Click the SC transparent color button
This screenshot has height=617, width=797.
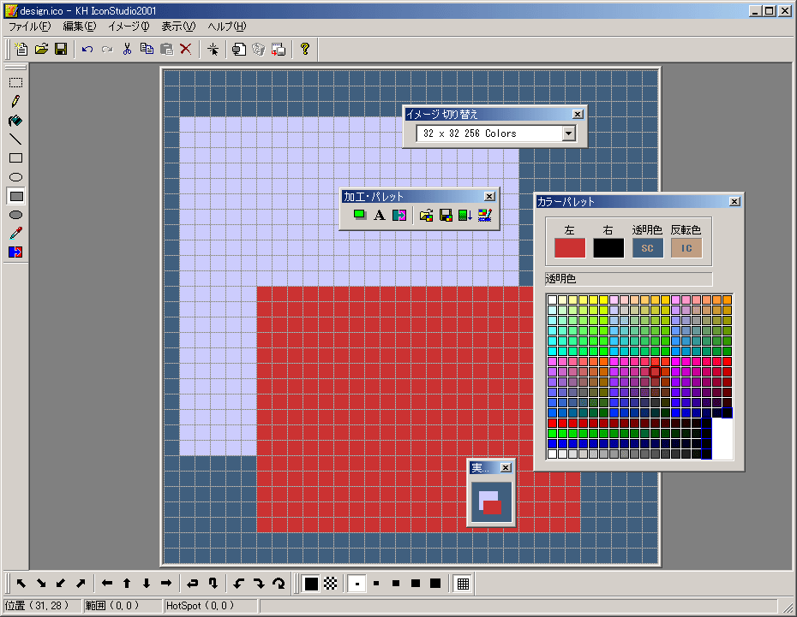(x=648, y=248)
